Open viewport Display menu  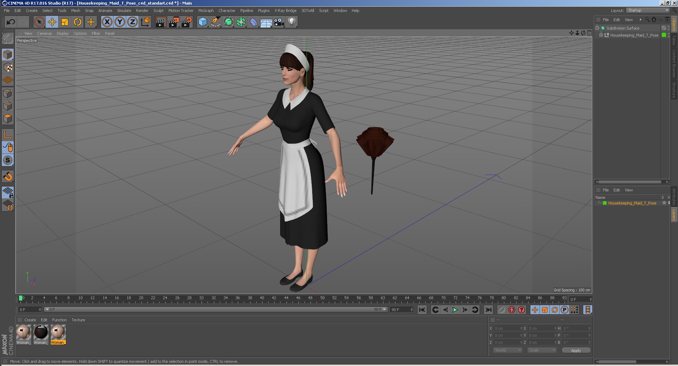(63, 33)
